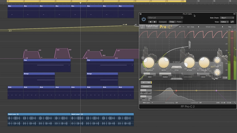Select the previous FabFilter preset arrow

199,27
